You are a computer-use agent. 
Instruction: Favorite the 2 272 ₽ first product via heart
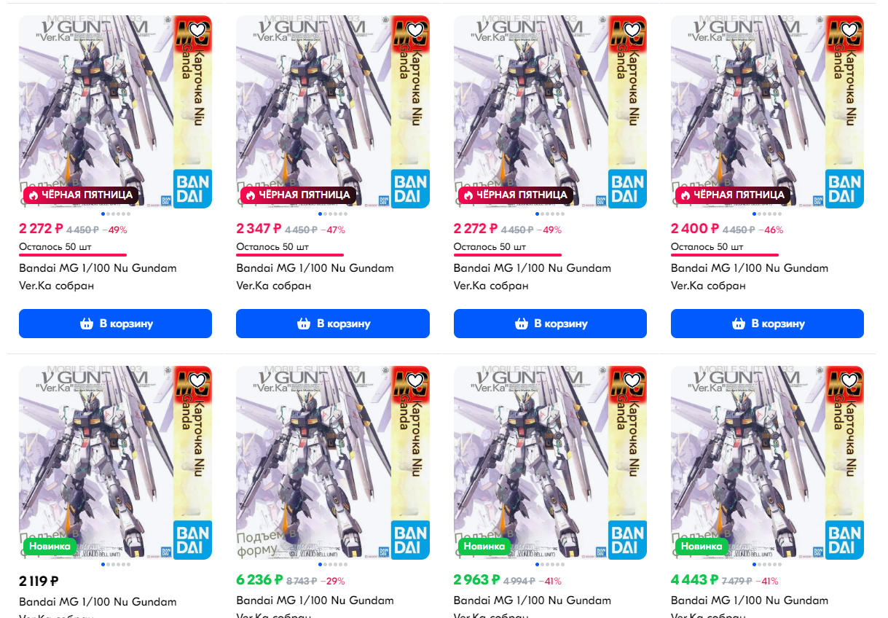(198, 30)
